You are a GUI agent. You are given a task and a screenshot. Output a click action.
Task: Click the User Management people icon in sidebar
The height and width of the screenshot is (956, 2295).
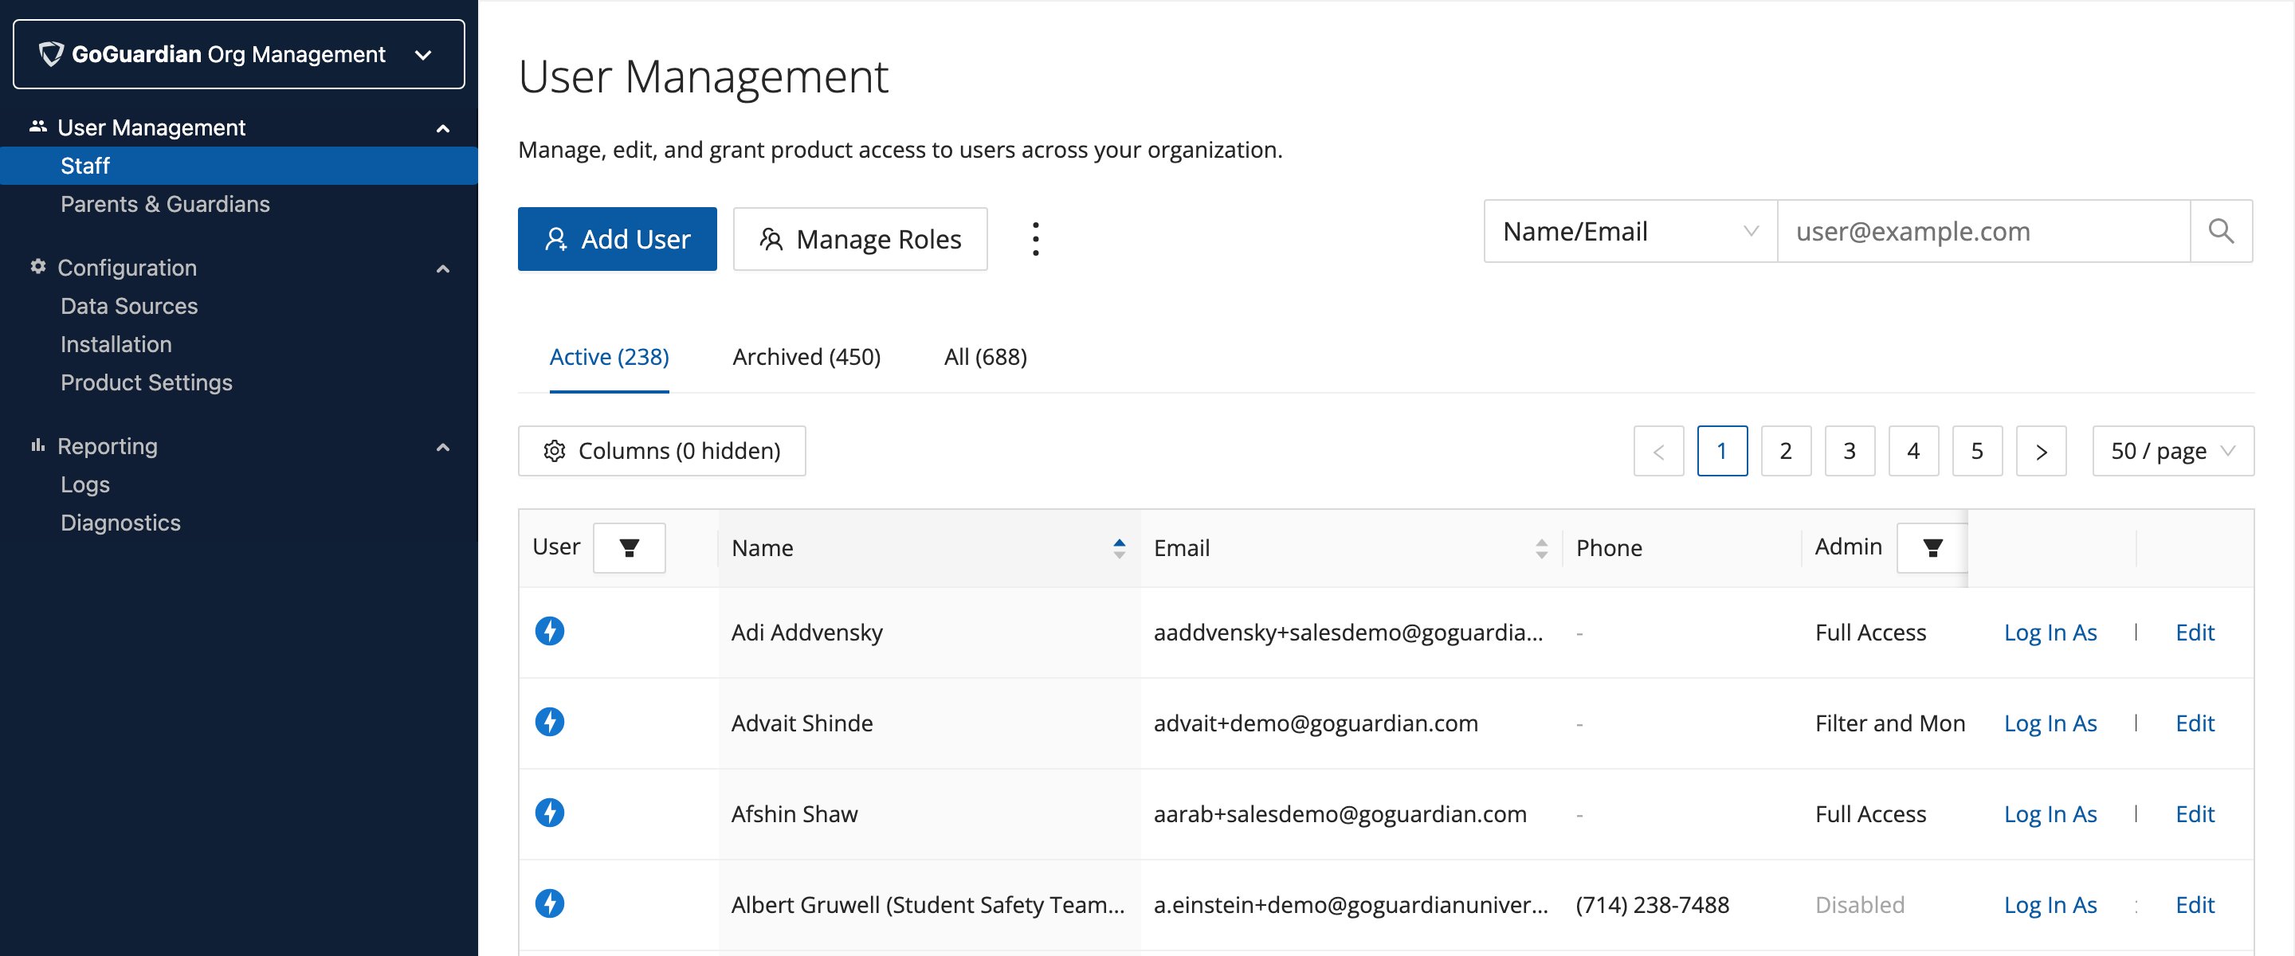pyautogui.click(x=37, y=127)
